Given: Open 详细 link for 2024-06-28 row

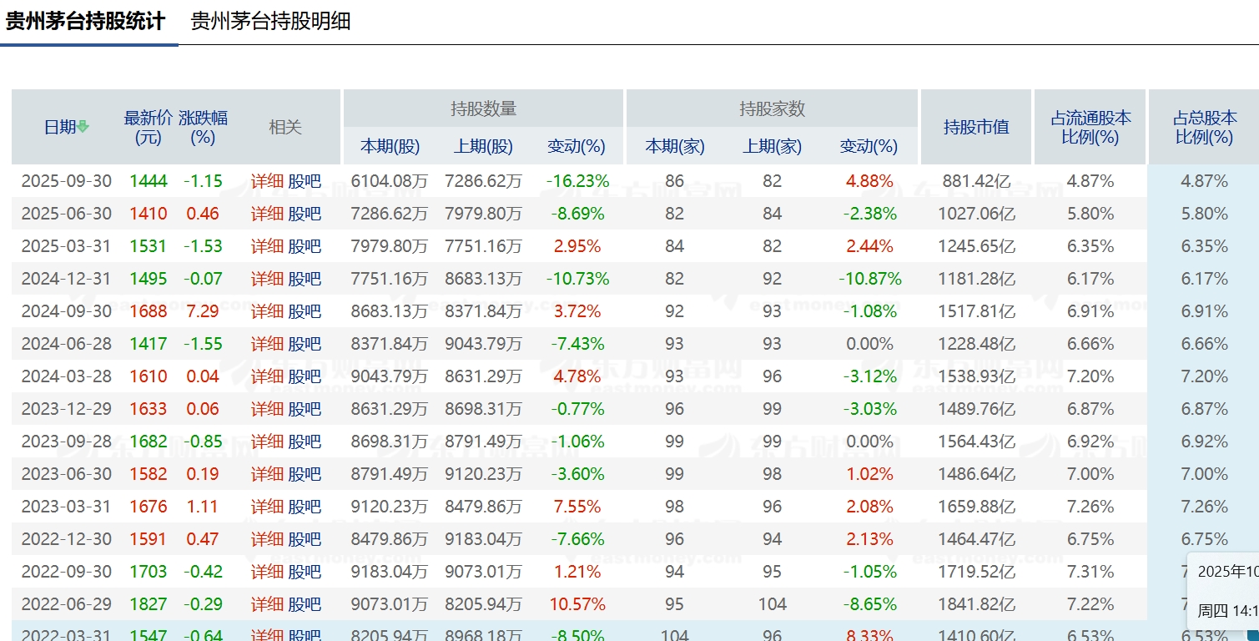Looking at the screenshot, I should tap(267, 344).
